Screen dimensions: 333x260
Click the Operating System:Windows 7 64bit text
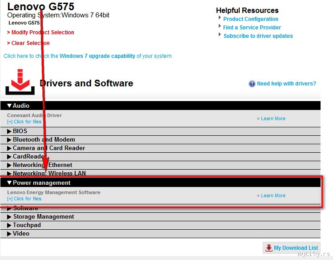(x=58, y=15)
